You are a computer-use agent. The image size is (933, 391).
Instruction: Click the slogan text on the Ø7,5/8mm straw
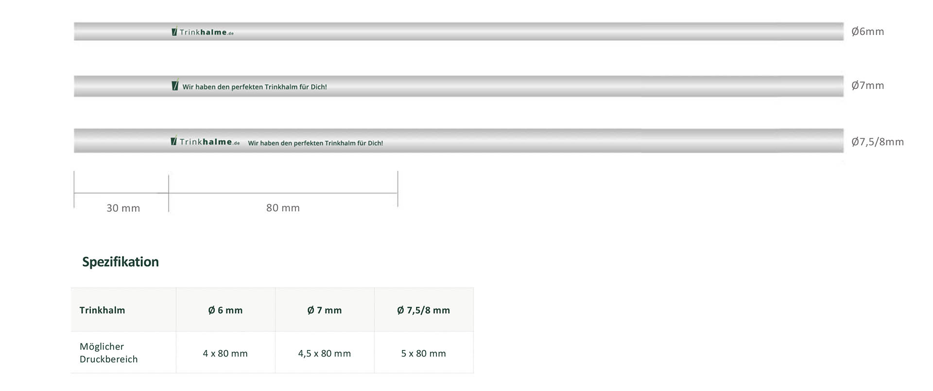point(315,143)
